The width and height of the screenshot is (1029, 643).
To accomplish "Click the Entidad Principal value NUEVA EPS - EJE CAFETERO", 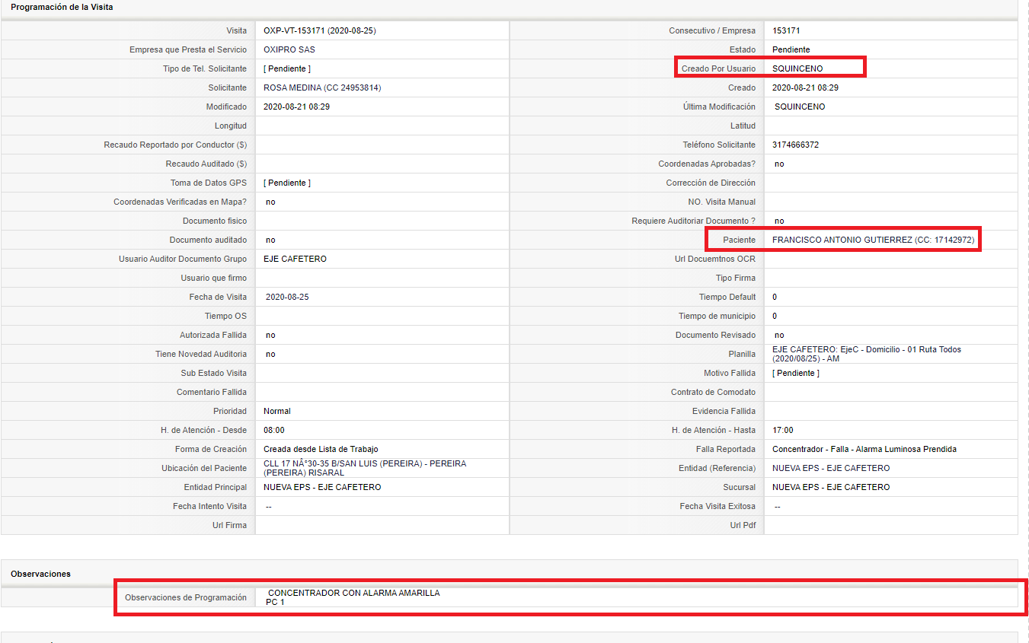I will 322,487.
